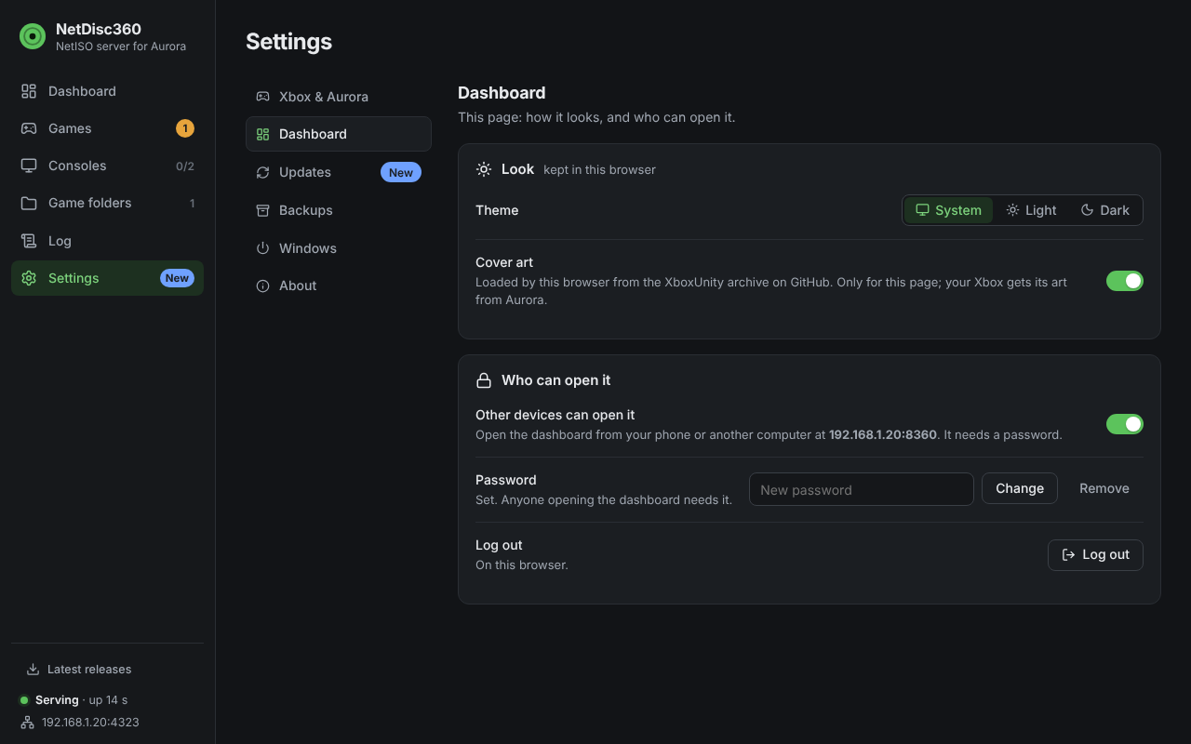
Task: Click the green Serving status dot
Action: (24, 700)
